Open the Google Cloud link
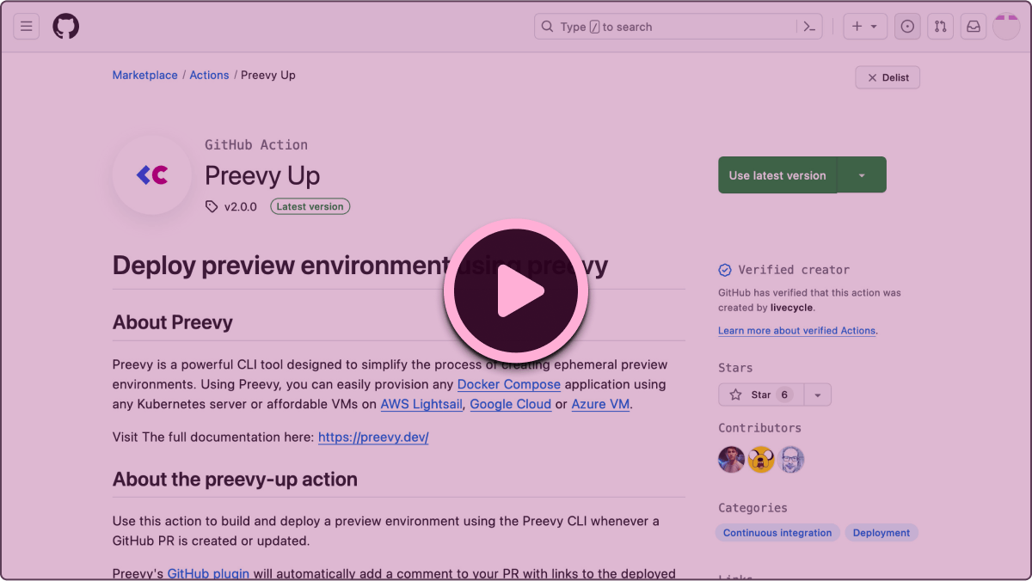 (x=511, y=404)
